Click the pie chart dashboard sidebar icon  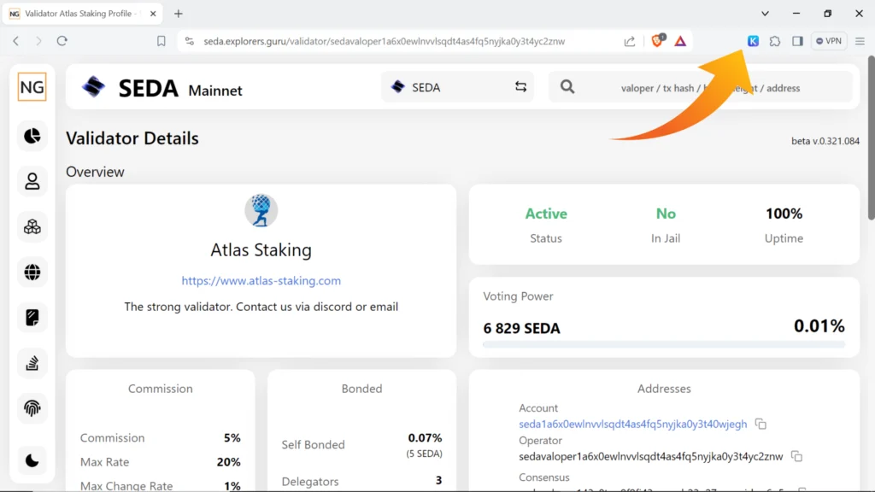tap(32, 136)
